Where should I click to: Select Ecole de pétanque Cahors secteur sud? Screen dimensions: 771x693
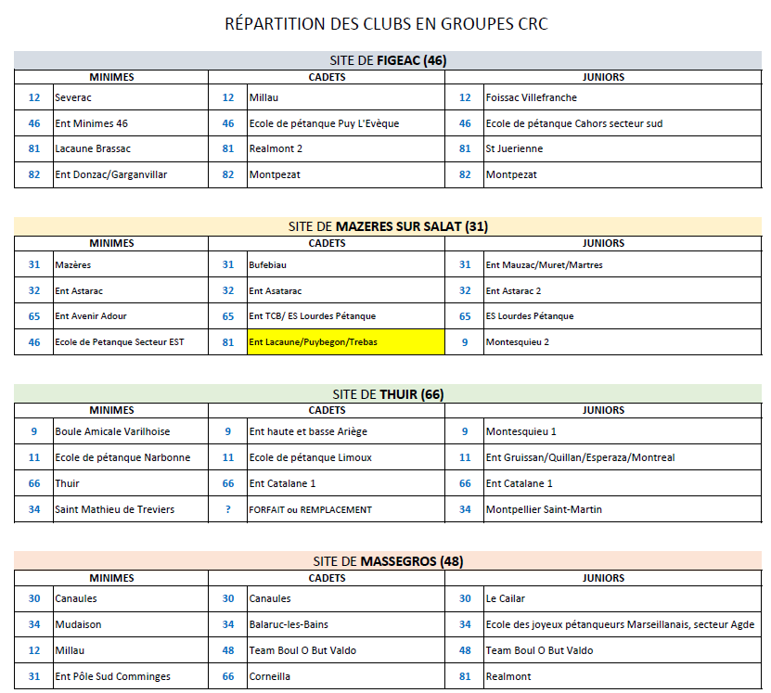(x=623, y=123)
